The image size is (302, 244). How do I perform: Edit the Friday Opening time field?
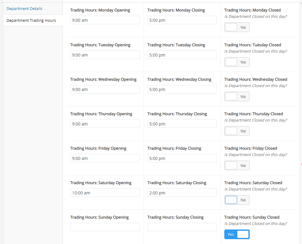pos(105,158)
